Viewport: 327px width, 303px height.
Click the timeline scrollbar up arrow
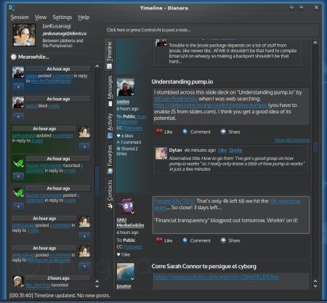click(315, 43)
